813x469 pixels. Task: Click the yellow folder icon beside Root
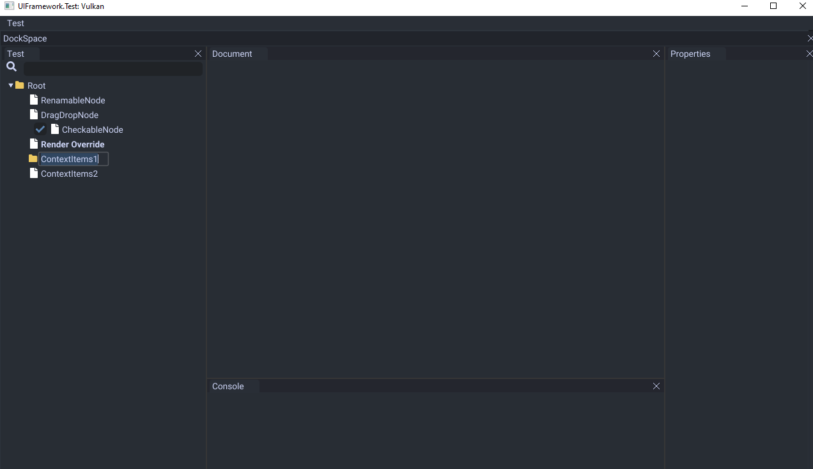tap(19, 85)
